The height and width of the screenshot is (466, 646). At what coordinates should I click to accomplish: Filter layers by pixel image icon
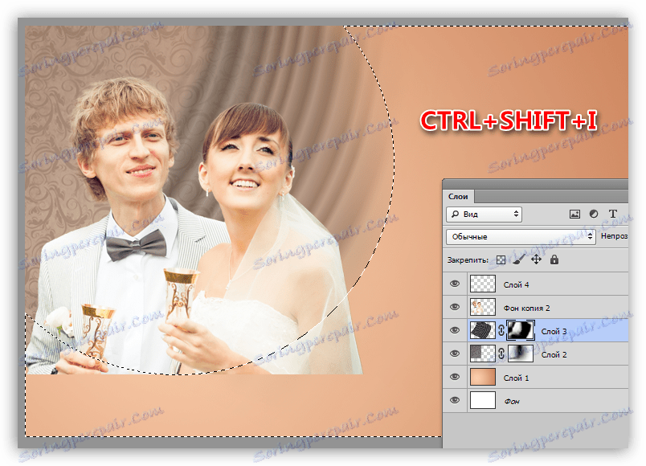[574, 214]
